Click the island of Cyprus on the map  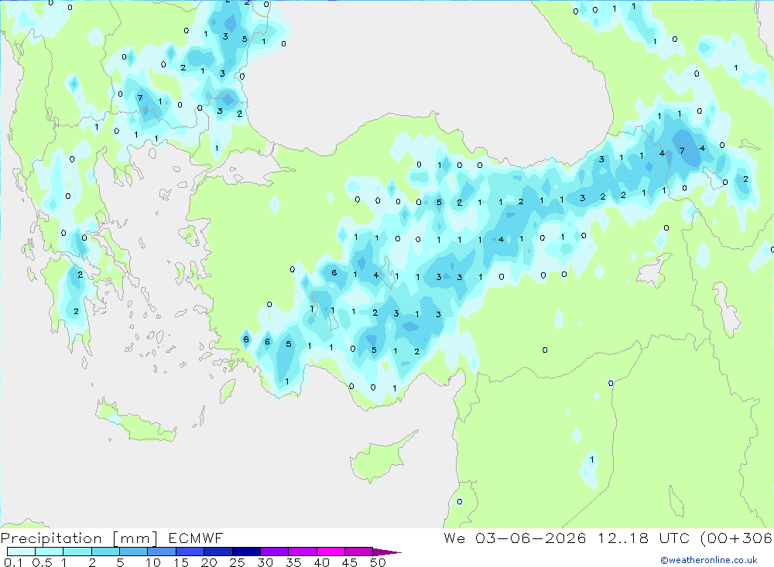pos(379,460)
